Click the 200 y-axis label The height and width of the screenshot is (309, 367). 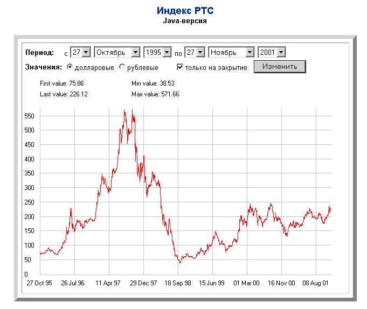tap(29, 216)
